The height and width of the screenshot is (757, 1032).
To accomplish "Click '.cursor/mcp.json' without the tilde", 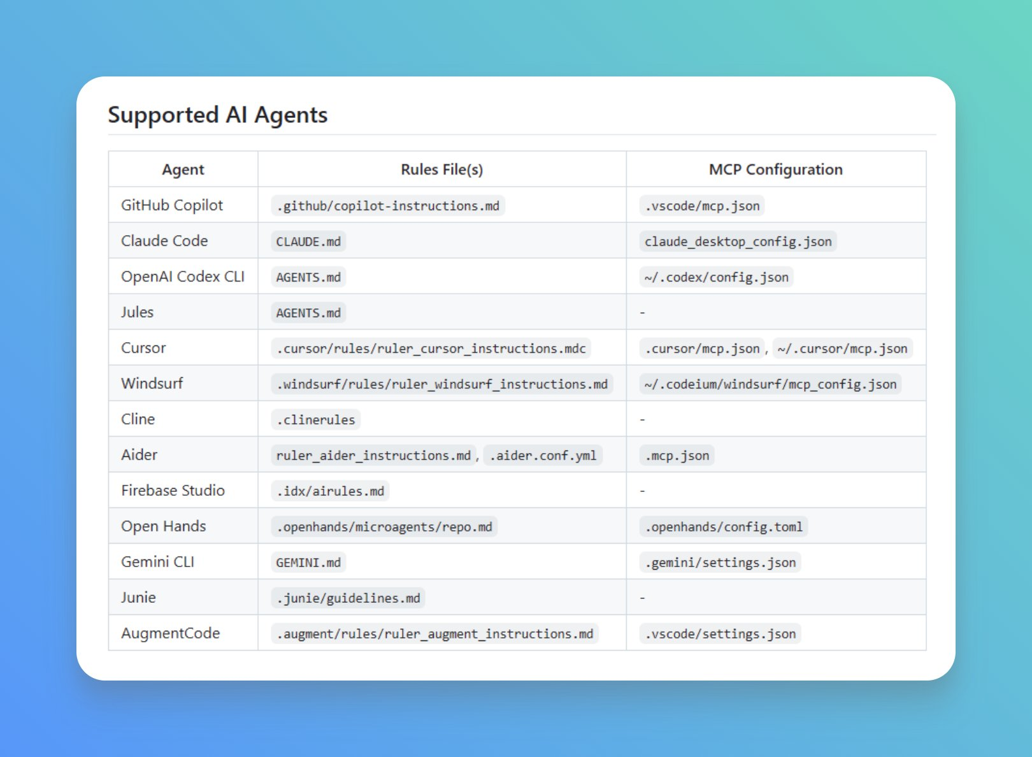I will point(702,349).
